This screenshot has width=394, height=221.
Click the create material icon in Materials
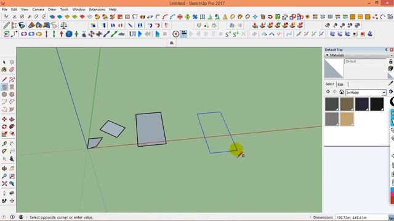pos(391,68)
